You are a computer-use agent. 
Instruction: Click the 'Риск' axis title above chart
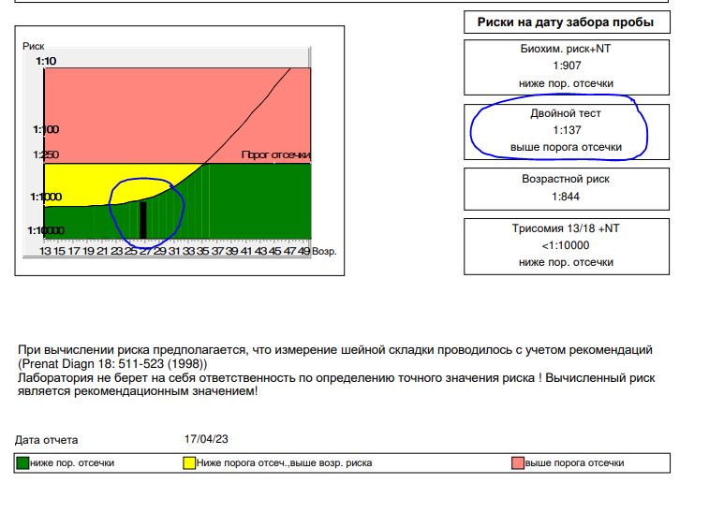point(33,45)
